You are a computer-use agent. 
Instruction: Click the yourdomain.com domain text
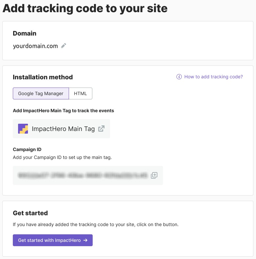[35, 46]
